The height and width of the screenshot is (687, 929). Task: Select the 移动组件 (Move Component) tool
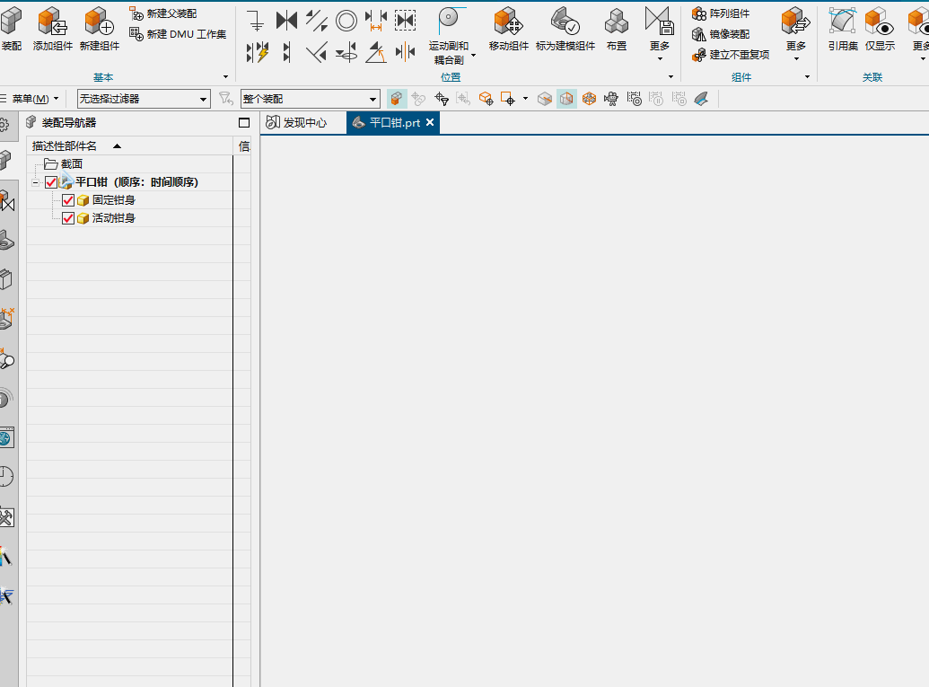tap(508, 22)
